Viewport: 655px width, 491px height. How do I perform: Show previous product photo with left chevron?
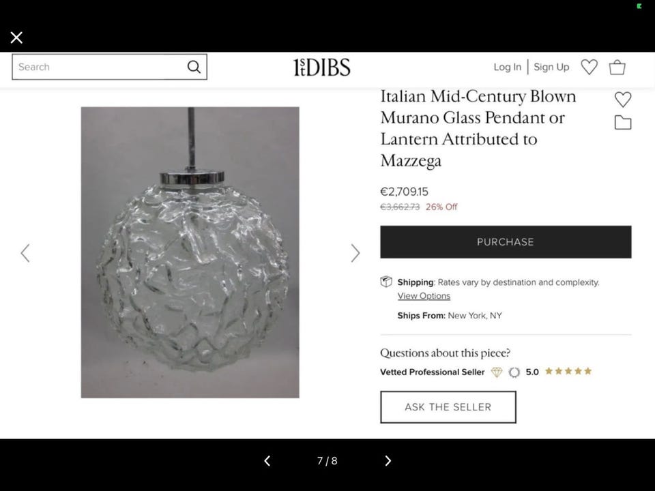pyautogui.click(x=25, y=253)
